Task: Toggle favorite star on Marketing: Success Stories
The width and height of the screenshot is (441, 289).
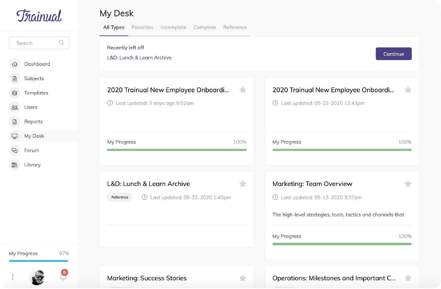Action: pos(243,278)
